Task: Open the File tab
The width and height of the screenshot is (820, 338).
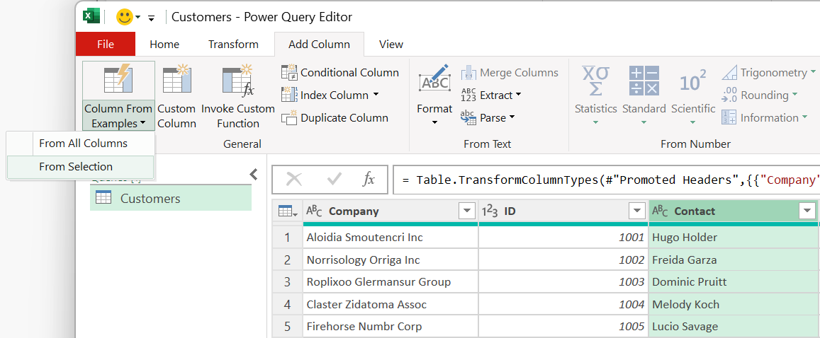Action: (106, 45)
